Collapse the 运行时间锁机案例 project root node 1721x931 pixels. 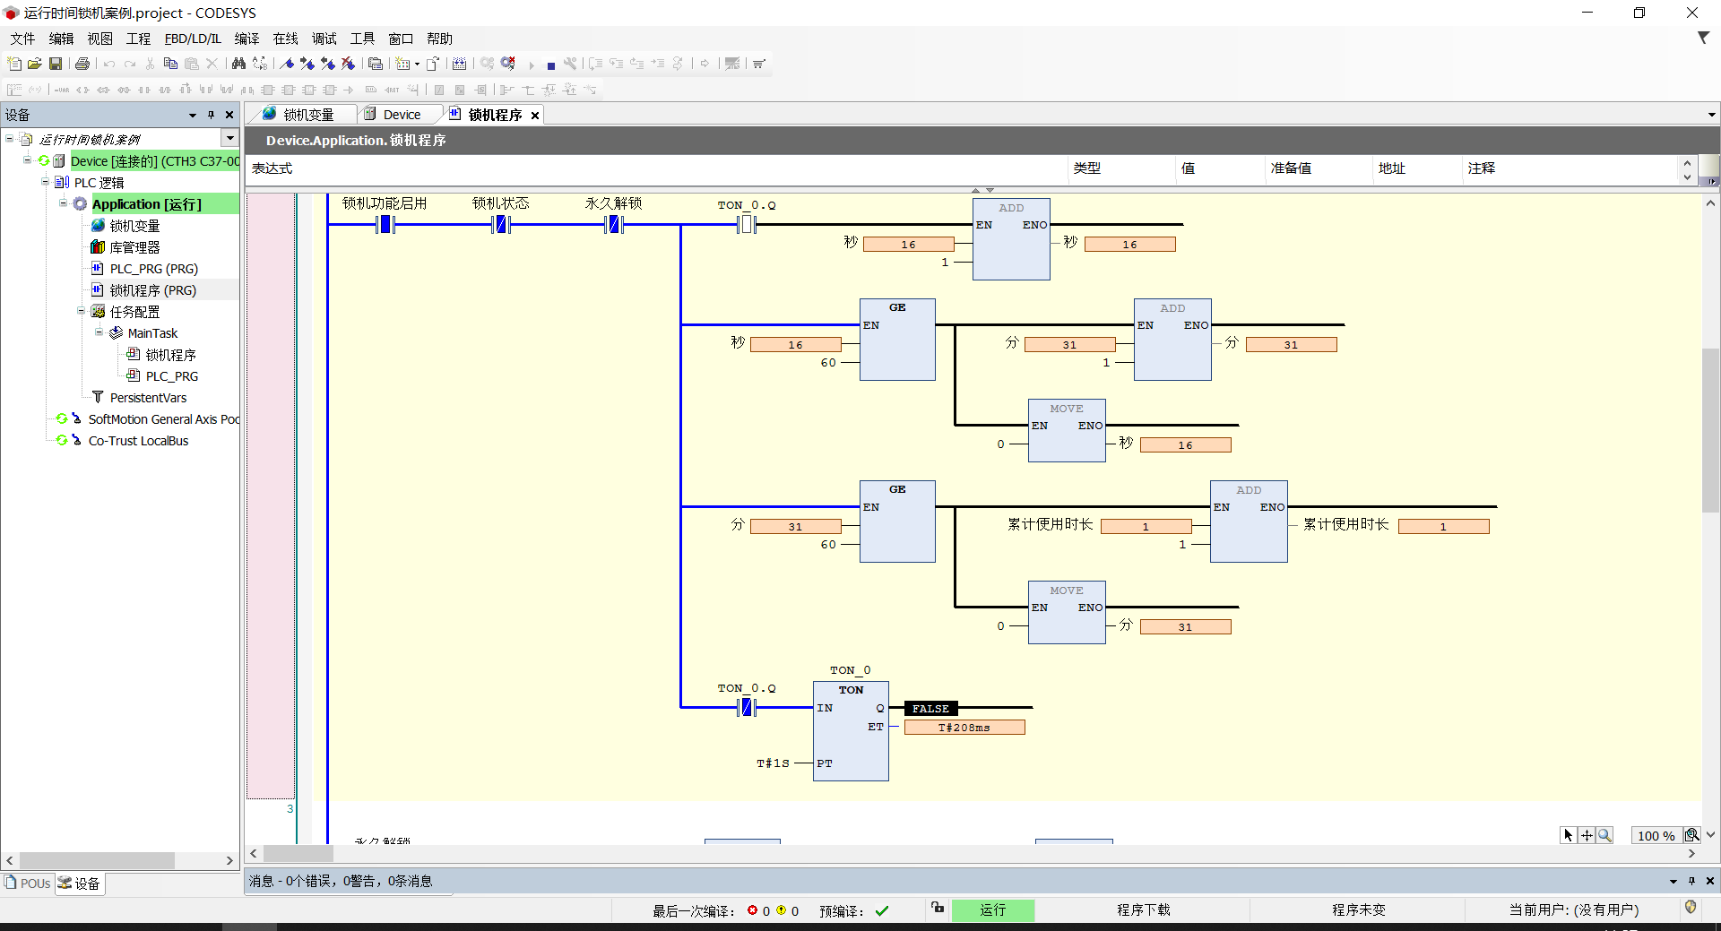[10, 139]
